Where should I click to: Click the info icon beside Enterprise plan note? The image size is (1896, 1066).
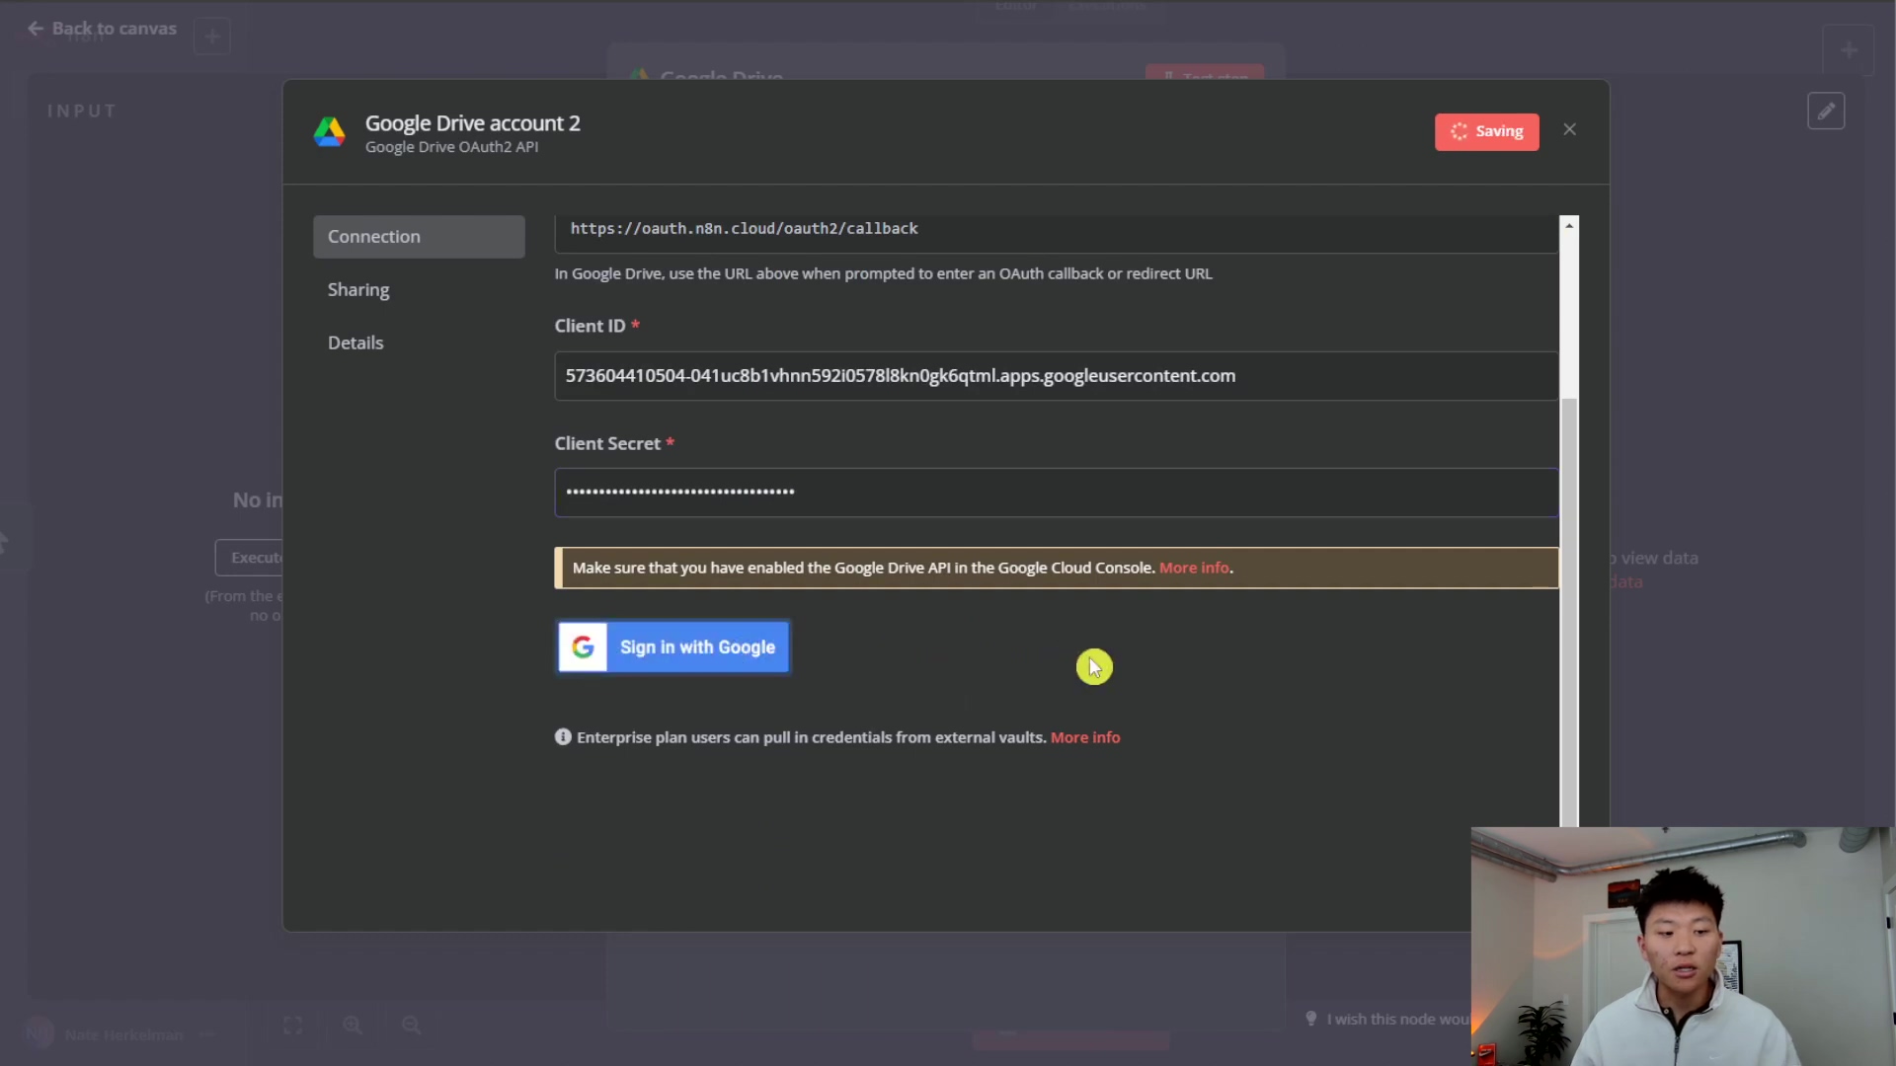click(563, 737)
